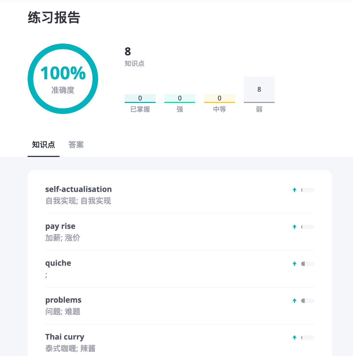Click the teal arrow icon in quiche row
353x358 pixels.
point(295,264)
